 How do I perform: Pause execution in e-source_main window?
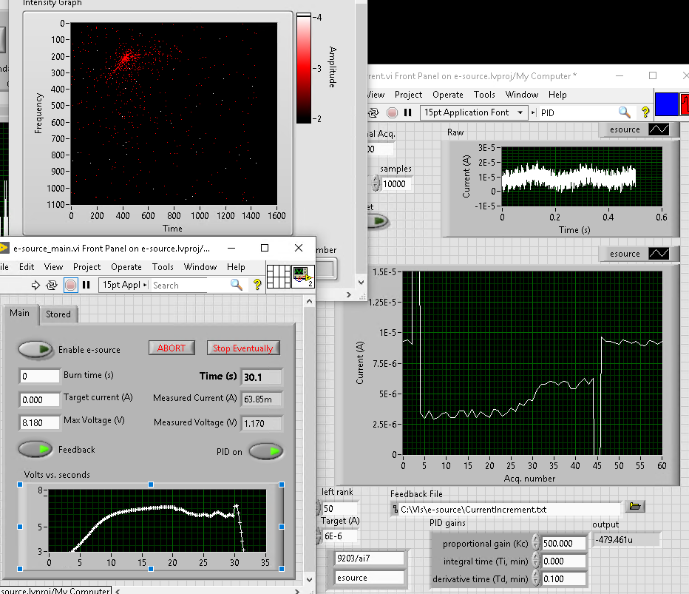click(x=86, y=285)
